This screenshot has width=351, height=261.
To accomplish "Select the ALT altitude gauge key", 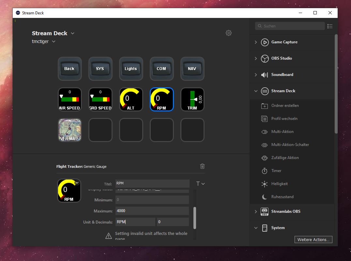I will point(131,99).
